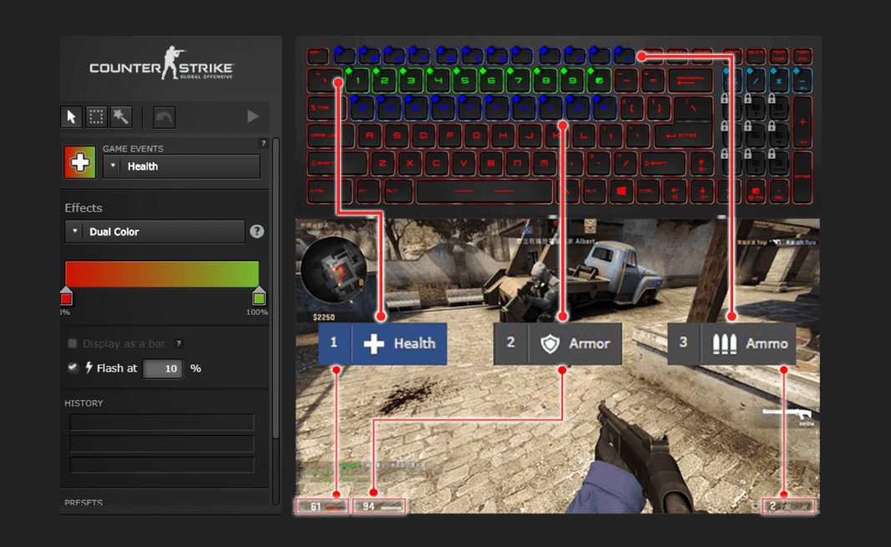
Task: Open help for the Dual Color effect
Action: pos(257,231)
